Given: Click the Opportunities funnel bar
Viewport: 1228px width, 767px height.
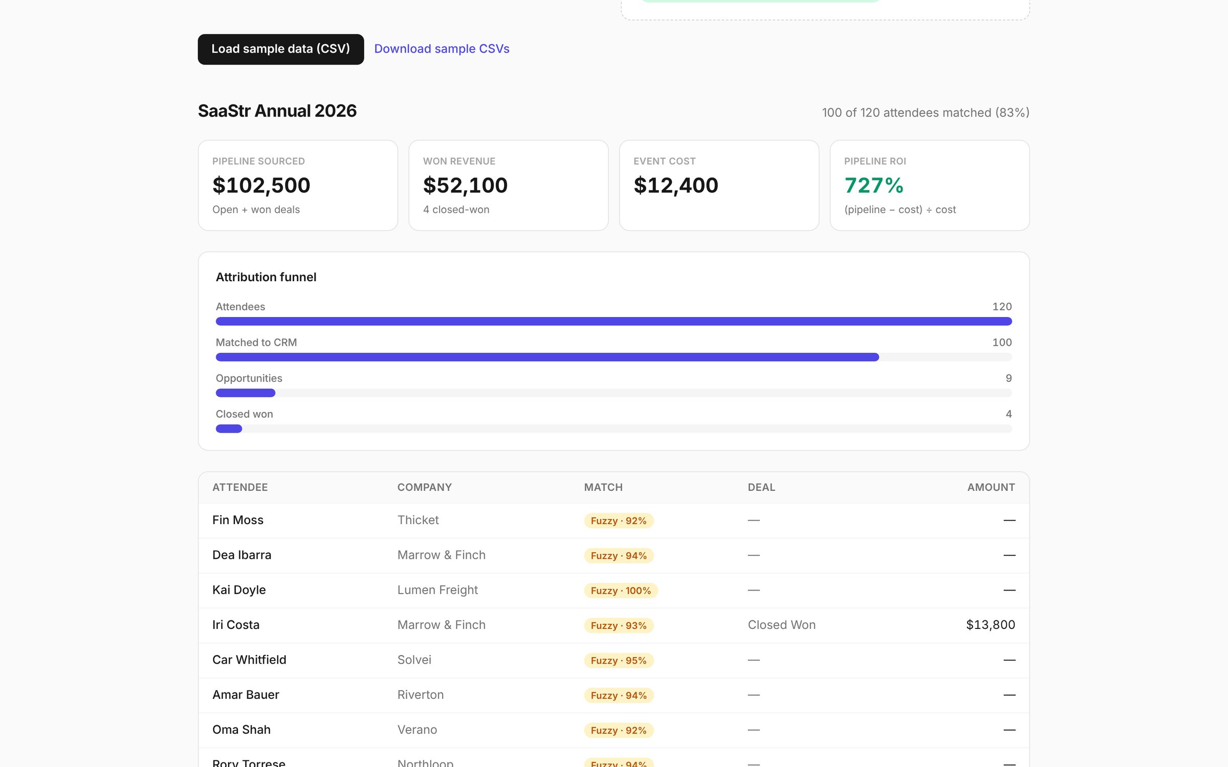Looking at the screenshot, I should point(613,393).
